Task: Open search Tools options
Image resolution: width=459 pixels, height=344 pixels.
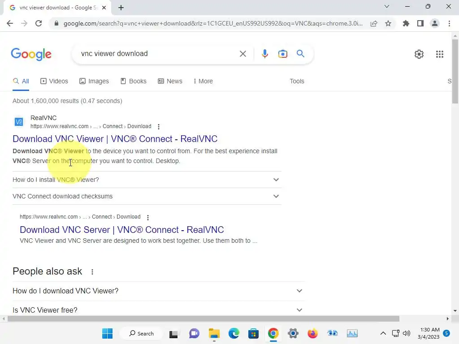Action: coord(297,82)
